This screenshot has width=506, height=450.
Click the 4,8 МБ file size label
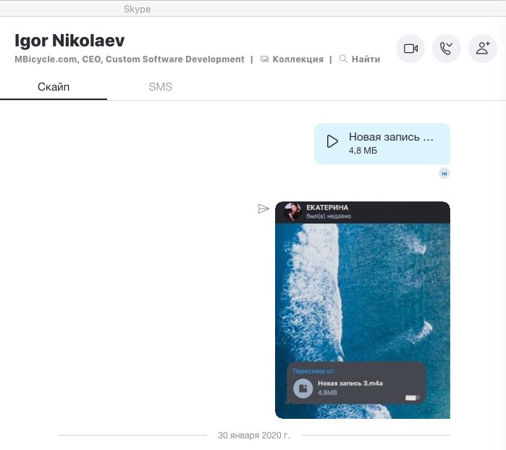pyautogui.click(x=363, y=151)
